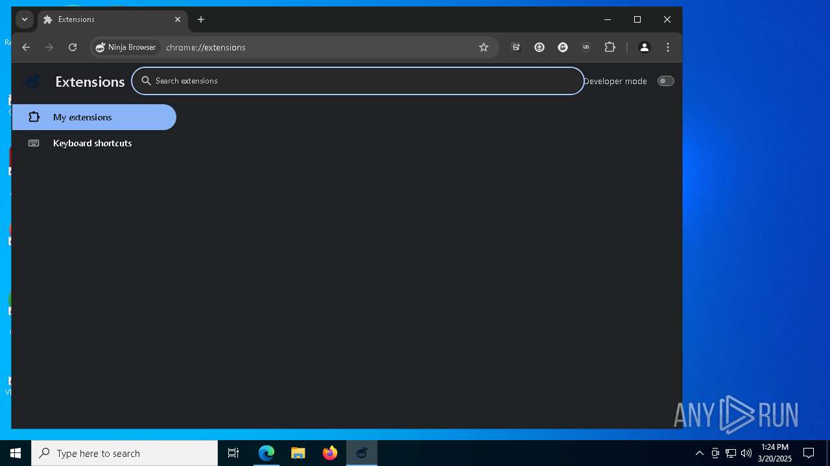Bookmark this page with the star icon
Image resolution: width=830 pixels, height=466 pixels.
(x=483, y=47)
